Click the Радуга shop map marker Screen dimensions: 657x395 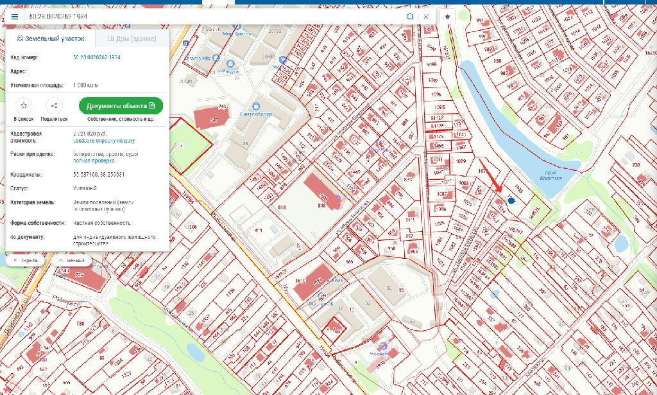tap(230, 65)
